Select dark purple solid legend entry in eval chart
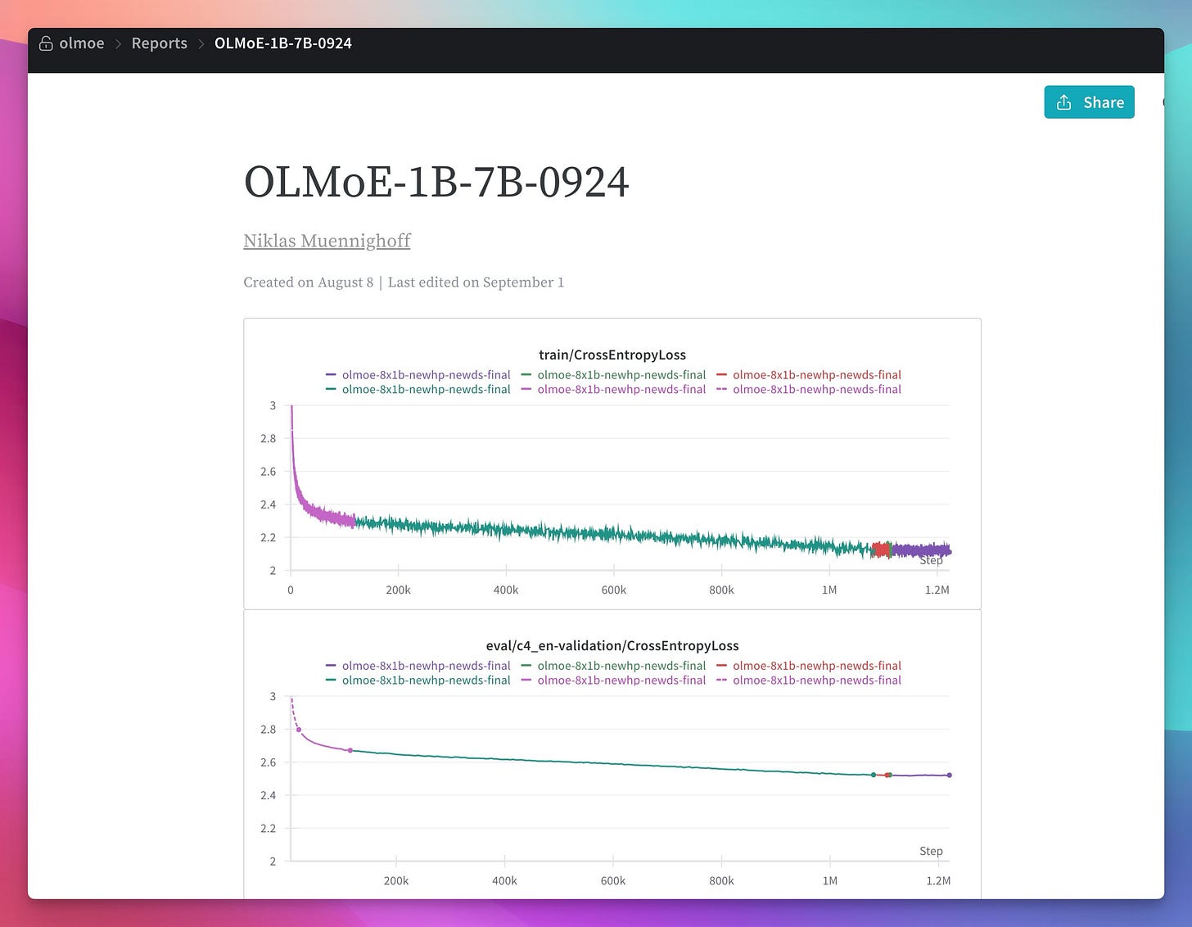 (418, 666)
